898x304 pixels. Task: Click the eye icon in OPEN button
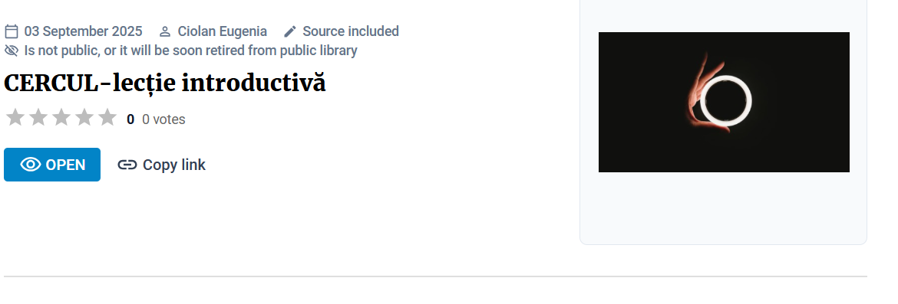tap(31, 165)
